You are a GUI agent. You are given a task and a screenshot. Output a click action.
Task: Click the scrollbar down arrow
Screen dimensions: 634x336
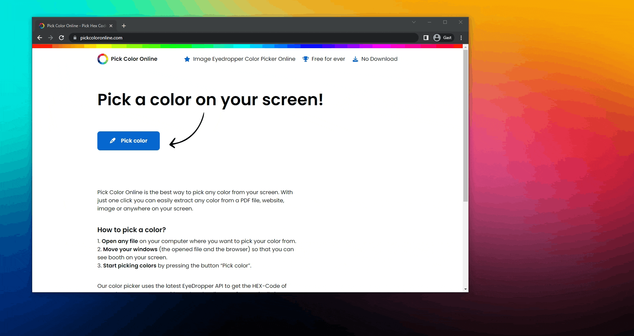pos(465,289)
